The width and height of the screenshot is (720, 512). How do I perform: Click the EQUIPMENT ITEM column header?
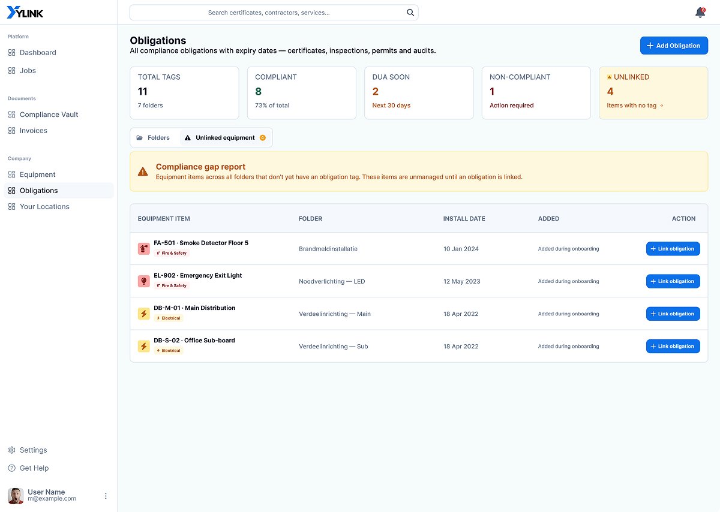click(x=164, y=219)
